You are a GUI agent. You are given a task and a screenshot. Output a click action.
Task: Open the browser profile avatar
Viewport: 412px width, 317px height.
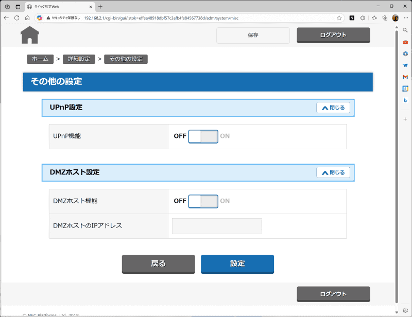point(394,17)
